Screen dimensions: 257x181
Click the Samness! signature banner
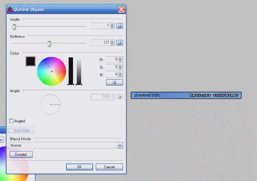[x=186, y=95]
